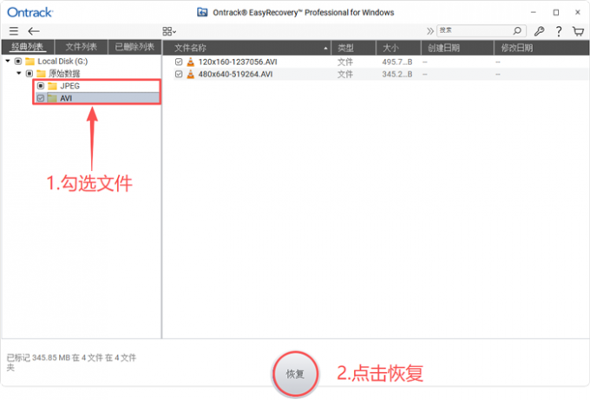
Task: Switch to the 已删除列表 tab
Action: point(134,47)
